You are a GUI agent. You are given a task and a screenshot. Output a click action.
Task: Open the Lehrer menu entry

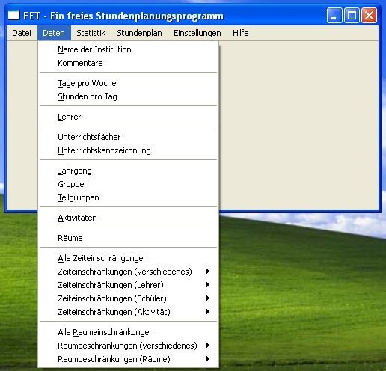click(x=129, y=117)
